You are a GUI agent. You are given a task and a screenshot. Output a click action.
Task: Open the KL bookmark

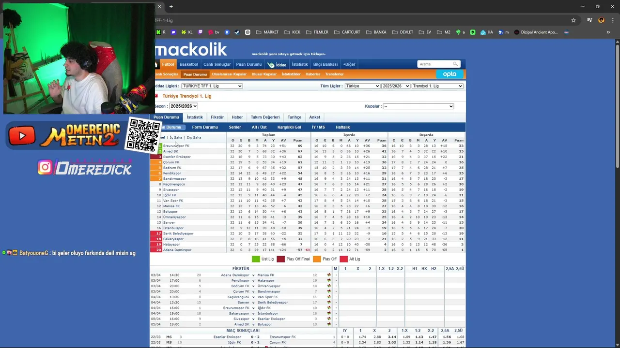tap(187, 32)
